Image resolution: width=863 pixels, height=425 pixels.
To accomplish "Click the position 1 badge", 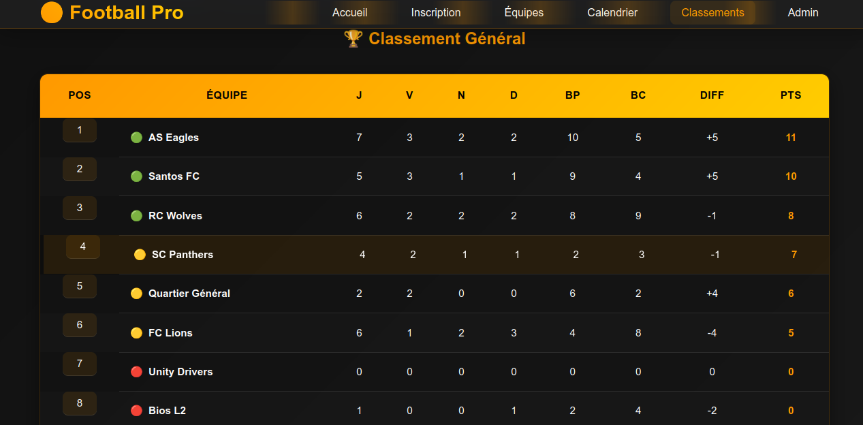I will [x=80, y=130].
